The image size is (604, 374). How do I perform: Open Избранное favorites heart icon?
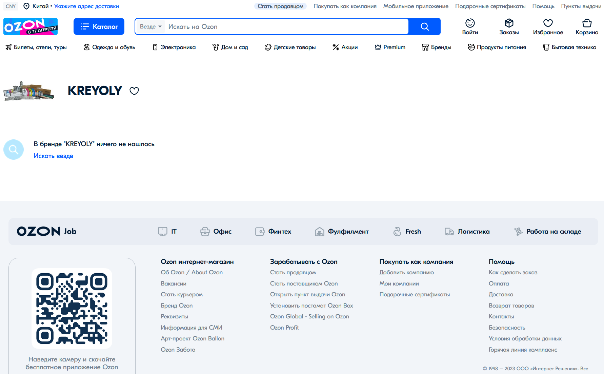click(x=548, y=23)
